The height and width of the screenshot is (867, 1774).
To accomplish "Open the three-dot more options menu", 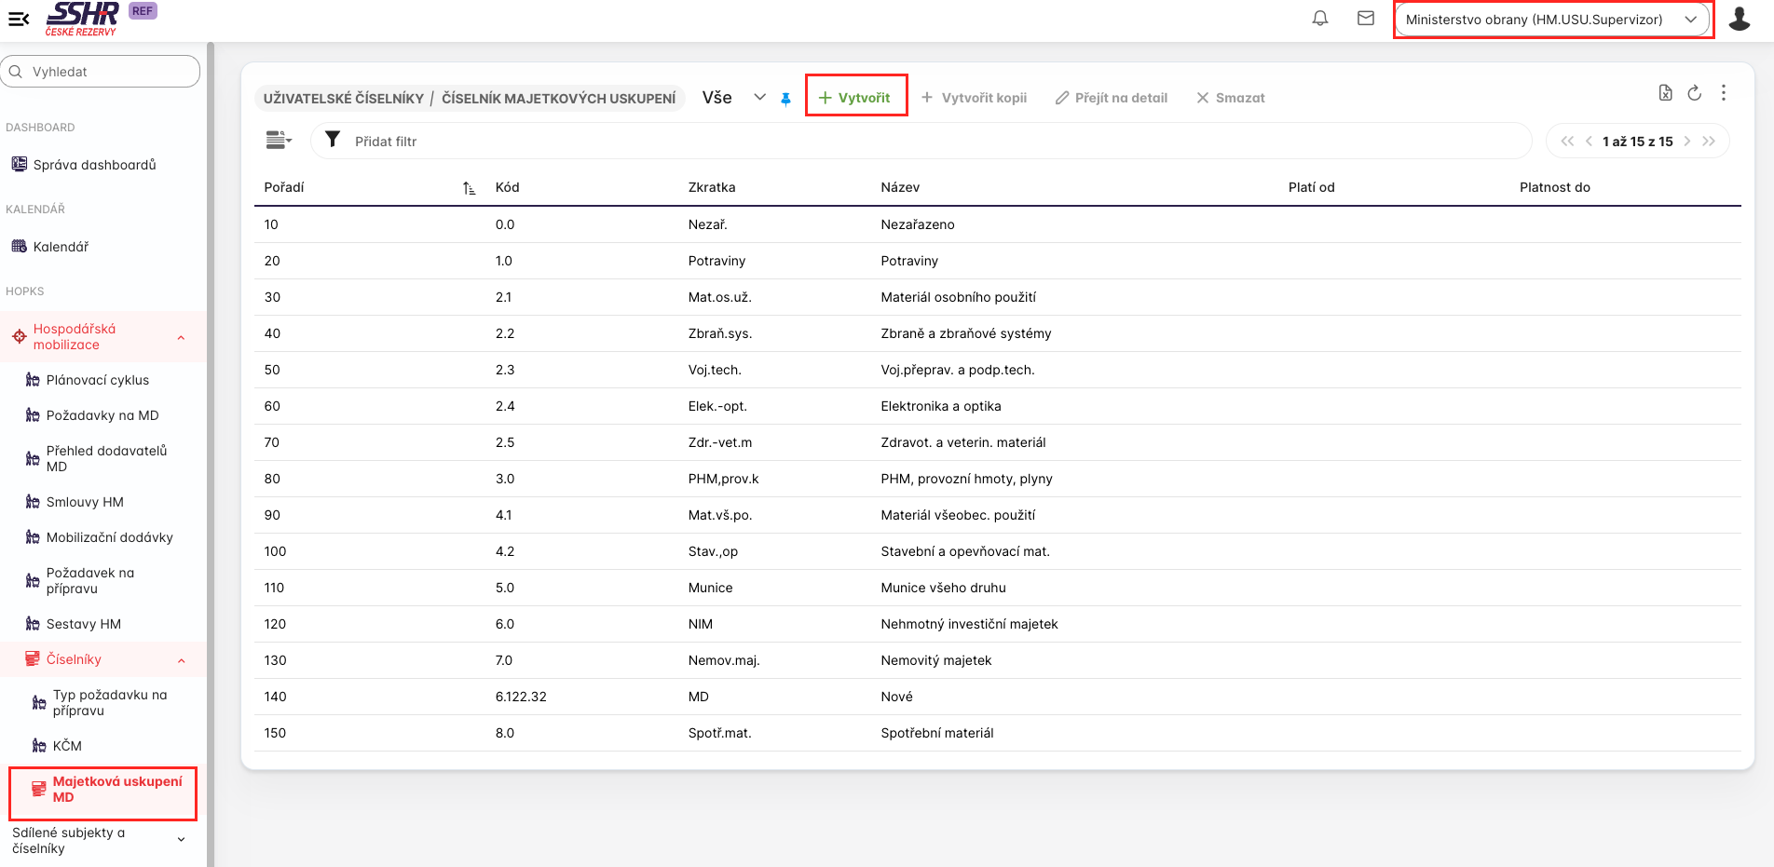I will [x=1723, y=93].
